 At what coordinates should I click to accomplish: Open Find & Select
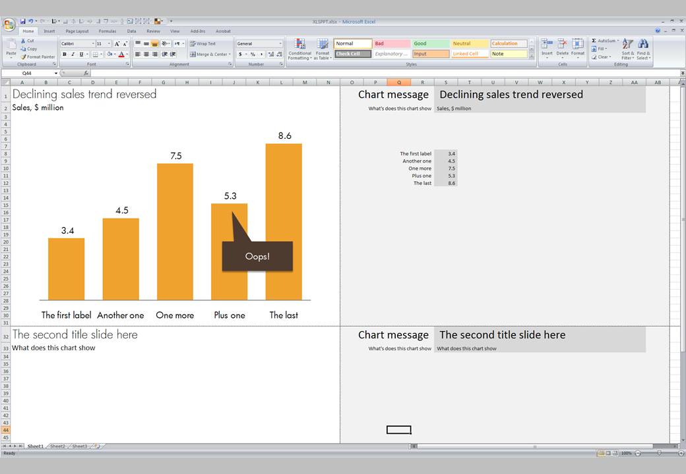[643, 49]
